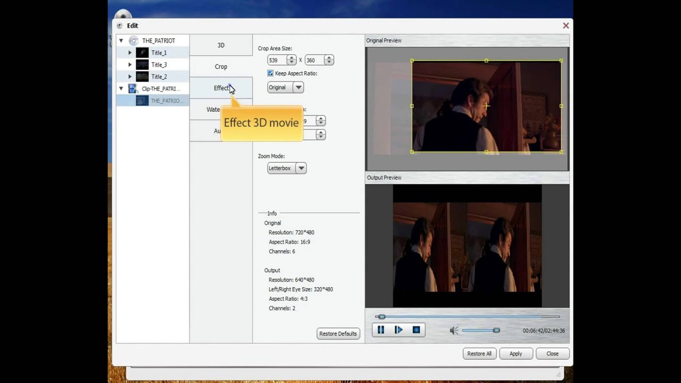Click the Clip-THE_PATRI film clip icon

133,89
